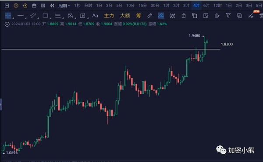The image size is (263, 162).
Task: Click the sync drawings icon
Action: click(239, 16)
